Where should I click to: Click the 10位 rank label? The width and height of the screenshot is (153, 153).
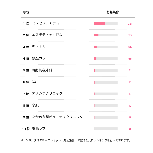pos(26,129)
